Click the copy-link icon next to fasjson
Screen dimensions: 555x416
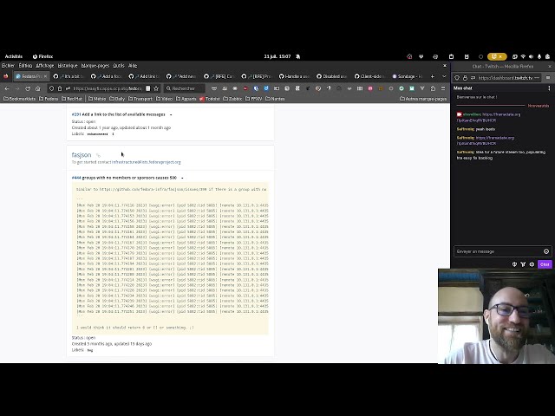click(98, 155)
